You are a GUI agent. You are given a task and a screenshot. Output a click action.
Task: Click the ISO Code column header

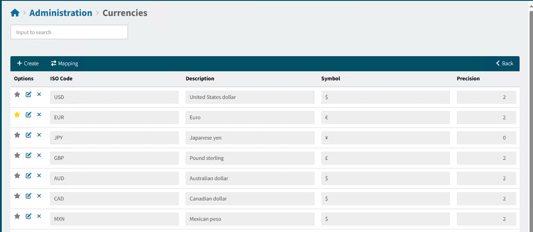pos(61,79)
